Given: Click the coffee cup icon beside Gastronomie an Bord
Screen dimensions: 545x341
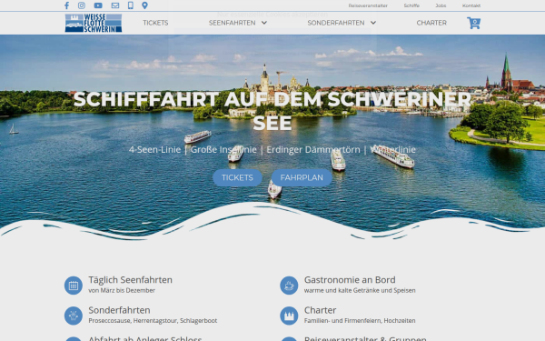Looking at the screenshot, I should pos(289,286).
